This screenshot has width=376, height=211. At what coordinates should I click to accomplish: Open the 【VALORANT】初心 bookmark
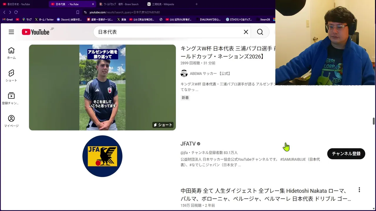pos(208,20)
